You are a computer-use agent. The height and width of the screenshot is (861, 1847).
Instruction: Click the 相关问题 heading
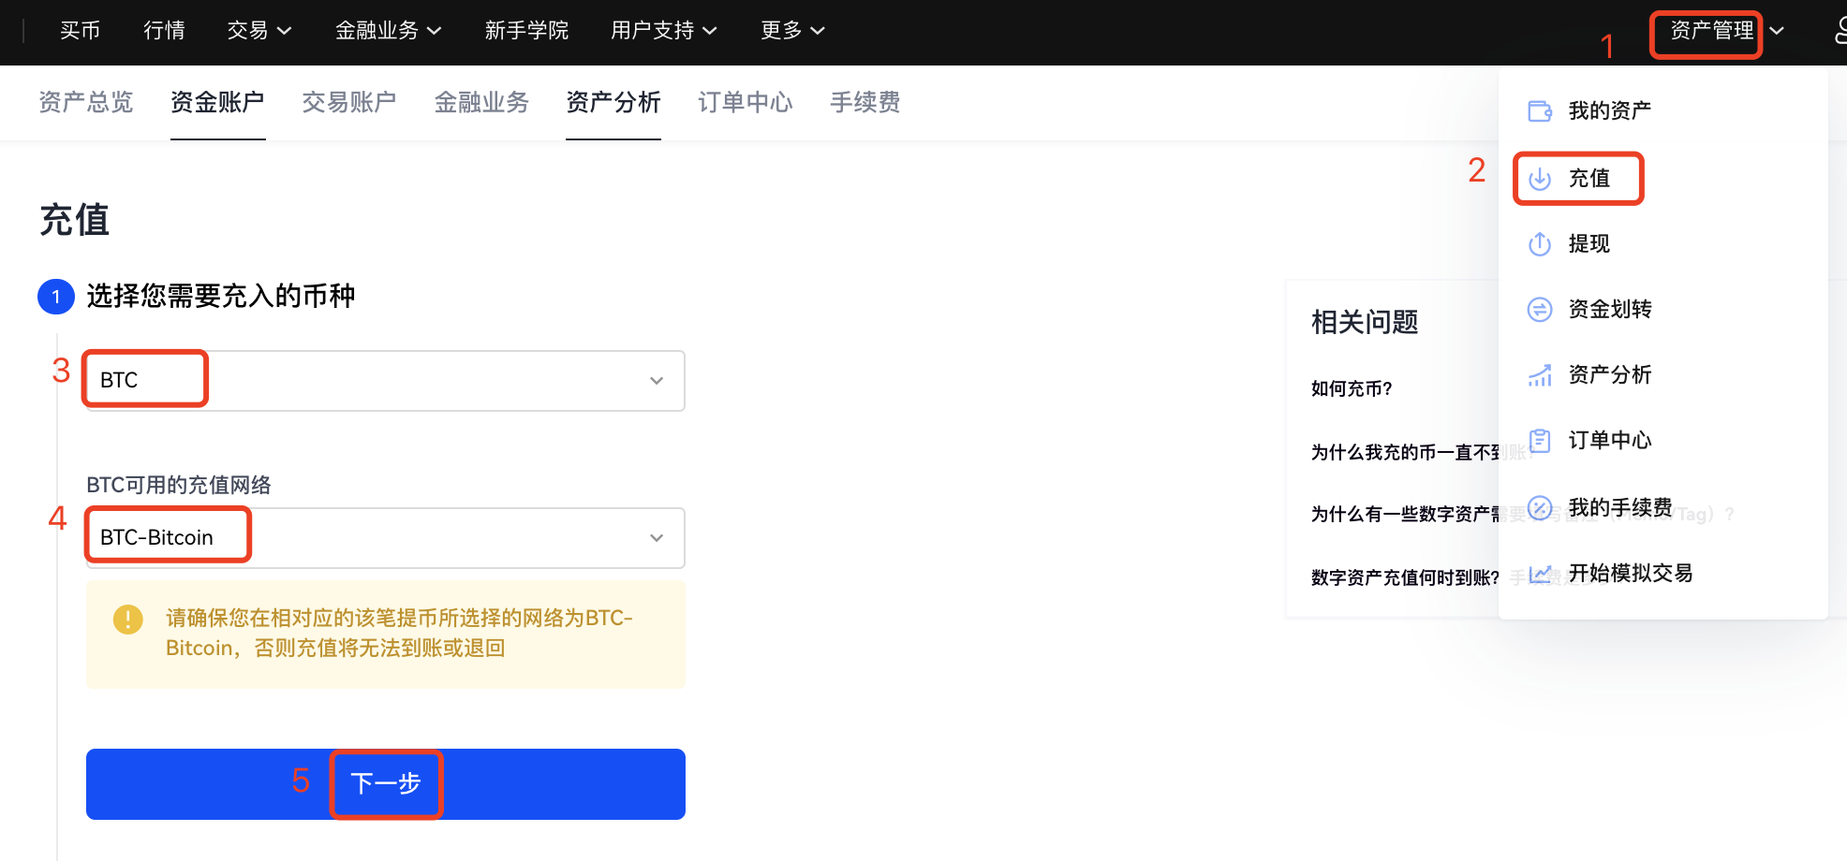[1365, 322]
